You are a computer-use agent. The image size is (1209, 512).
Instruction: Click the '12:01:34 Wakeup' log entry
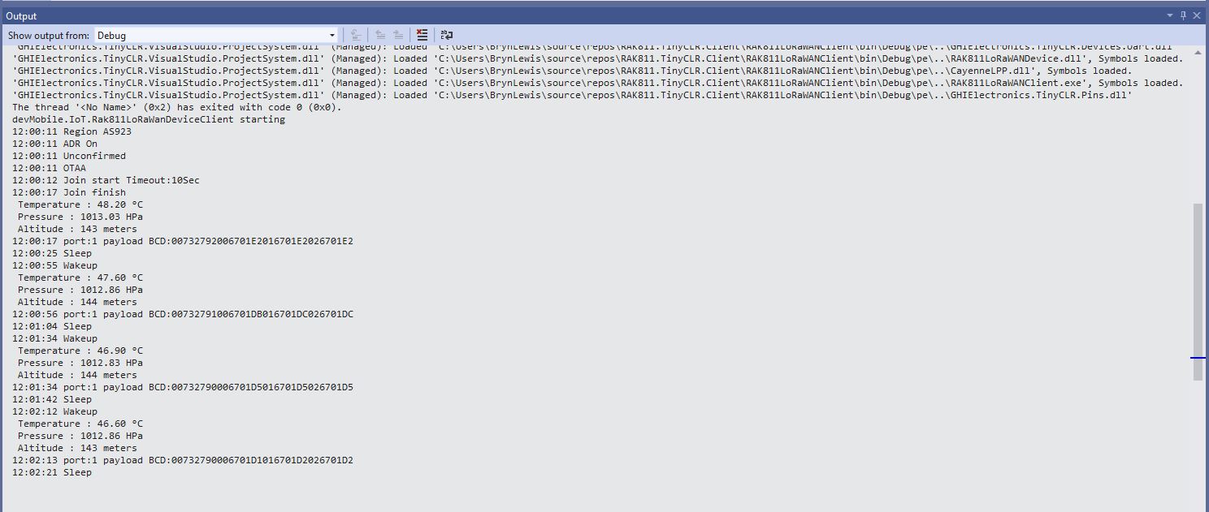[54, 338]
